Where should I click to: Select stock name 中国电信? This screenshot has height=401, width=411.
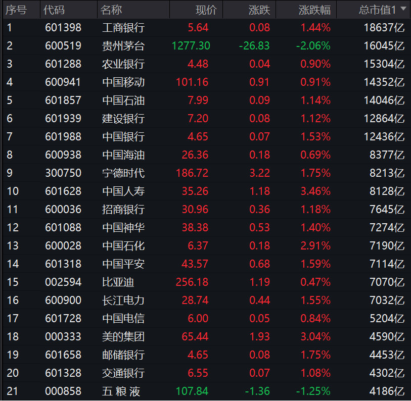(x=123, y=319)
